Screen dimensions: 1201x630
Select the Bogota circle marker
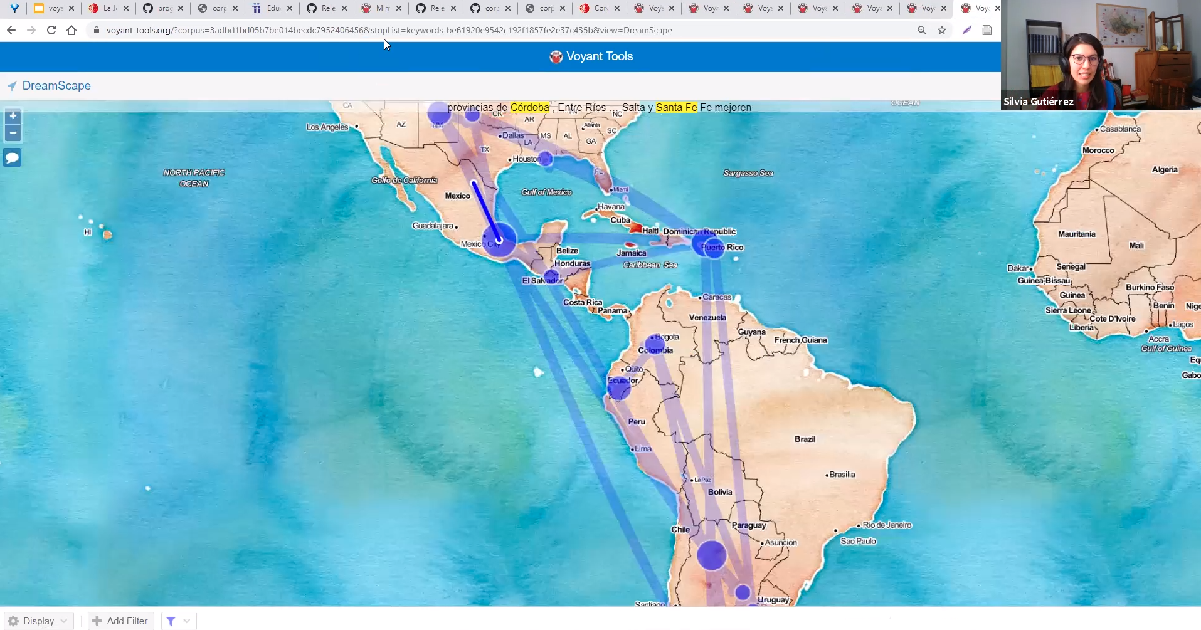(654, 344)
